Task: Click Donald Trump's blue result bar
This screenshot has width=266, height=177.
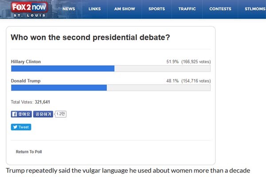Action: tap(59, 88)
